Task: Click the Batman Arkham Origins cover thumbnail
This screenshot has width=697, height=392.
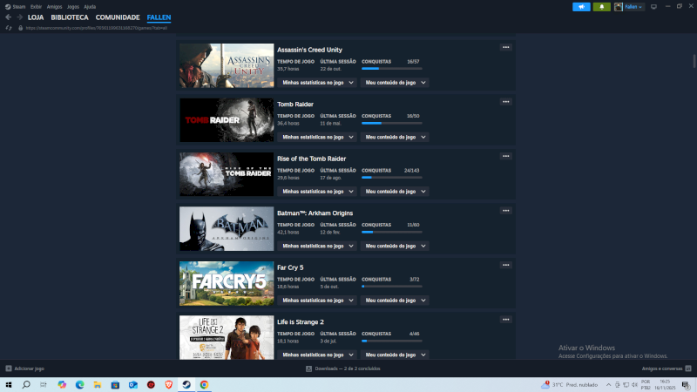Action: pyautogui.click(x=227, y=229)
